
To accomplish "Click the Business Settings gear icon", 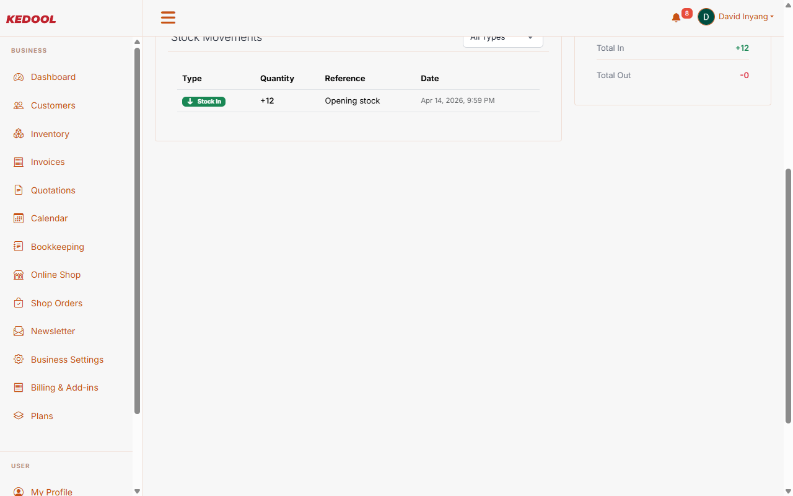I will [x=19, y=360].
